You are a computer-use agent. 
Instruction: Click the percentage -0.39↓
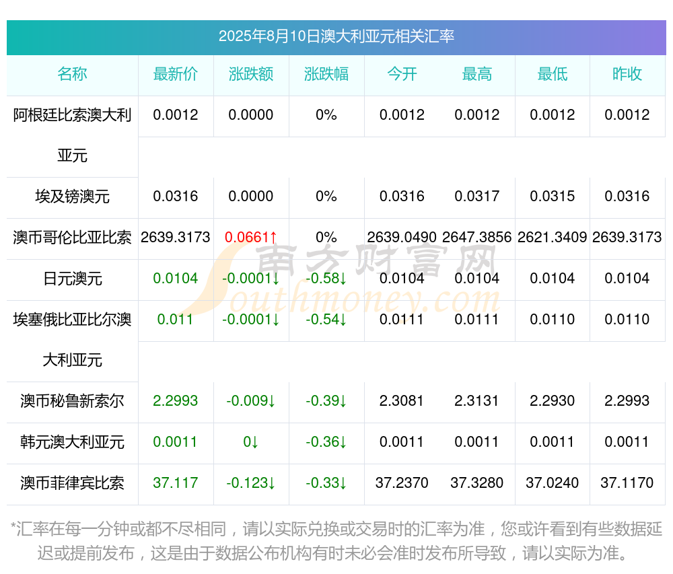click(x=326, y=400)
